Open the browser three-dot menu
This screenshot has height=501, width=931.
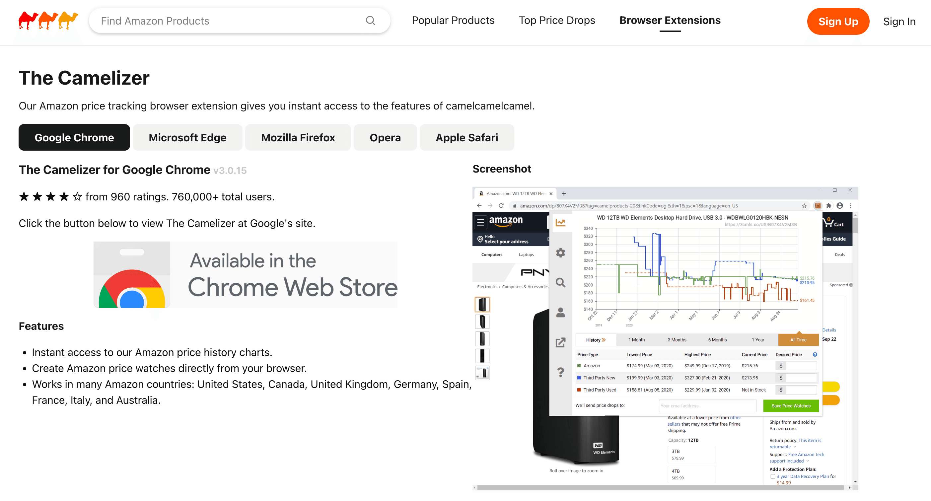point(850,206)
